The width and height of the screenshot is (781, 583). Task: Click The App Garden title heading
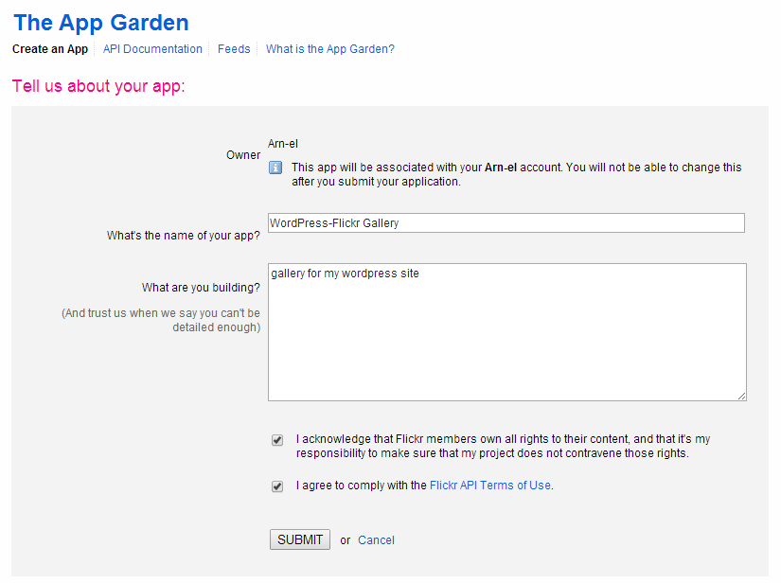(101, 23)
